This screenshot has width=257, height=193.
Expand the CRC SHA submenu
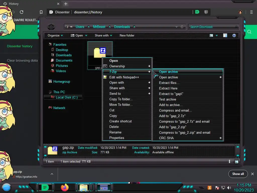(x=188, y=138)
